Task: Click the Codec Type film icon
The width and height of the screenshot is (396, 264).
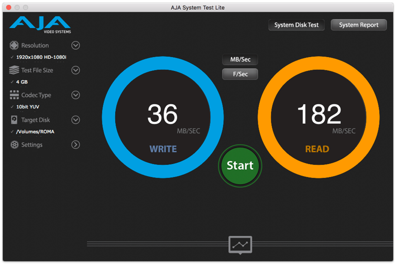Action: click(x=14, y=95)
